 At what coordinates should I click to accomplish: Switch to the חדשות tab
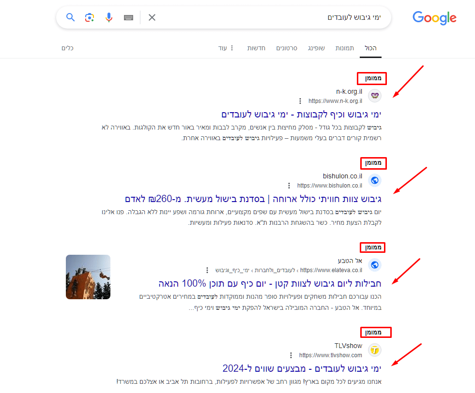click(x=256, y=48)
